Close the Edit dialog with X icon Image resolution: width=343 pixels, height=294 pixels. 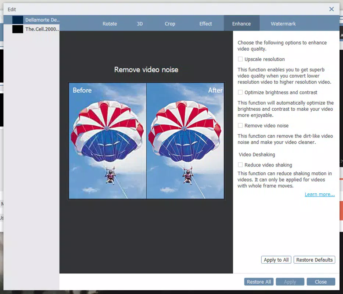pos(331,9)
